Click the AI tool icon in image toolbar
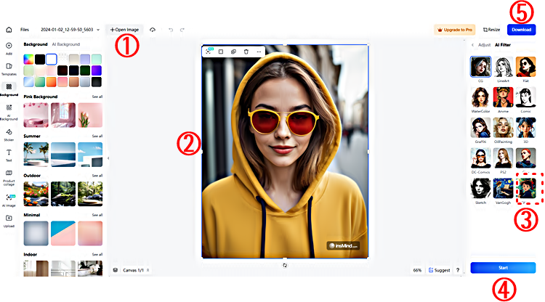 pos(209,52)
